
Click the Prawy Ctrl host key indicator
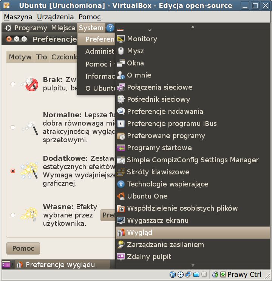[244, 274]
